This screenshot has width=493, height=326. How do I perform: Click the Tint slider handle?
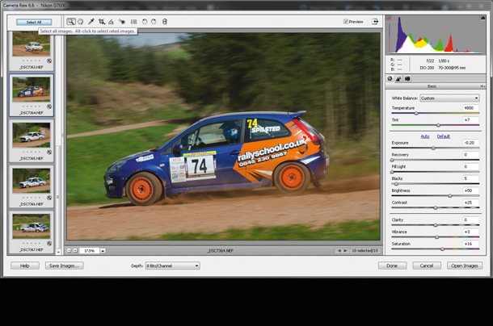pos(438,125)
